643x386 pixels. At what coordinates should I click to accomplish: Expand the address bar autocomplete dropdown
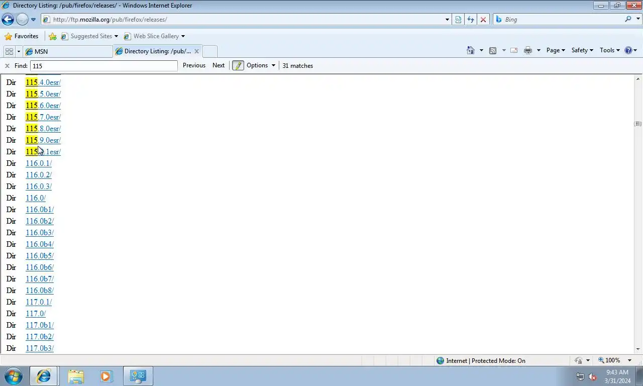(x=447, y=20)
